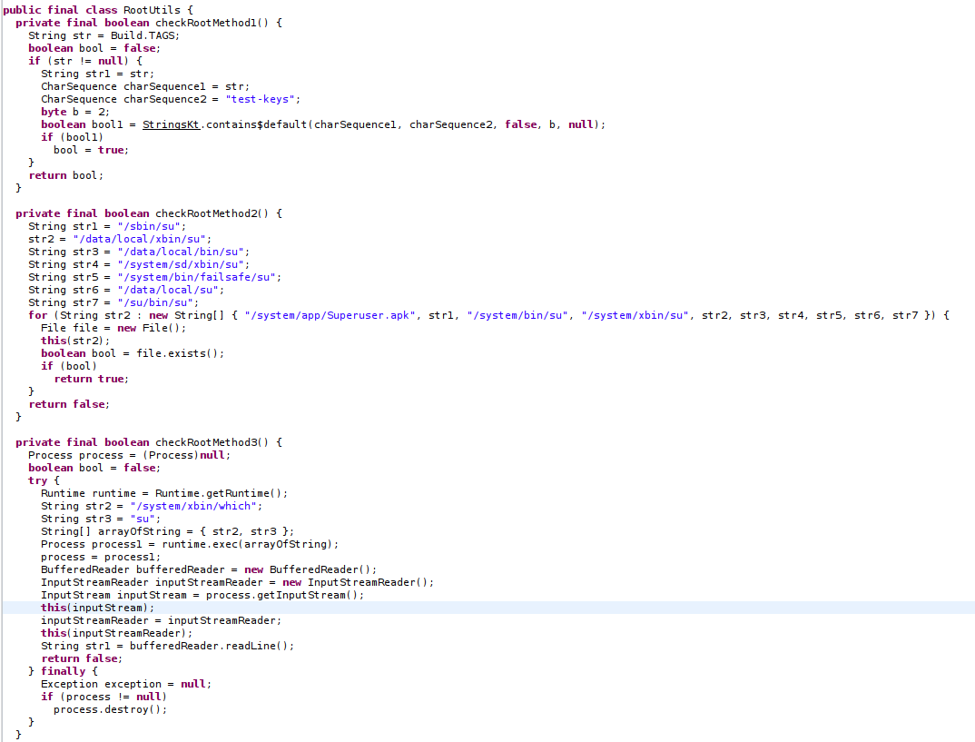This screenshot has width=975, height=742.
Task: Click the "test-keys" string literal
Action: coord(270,99)
